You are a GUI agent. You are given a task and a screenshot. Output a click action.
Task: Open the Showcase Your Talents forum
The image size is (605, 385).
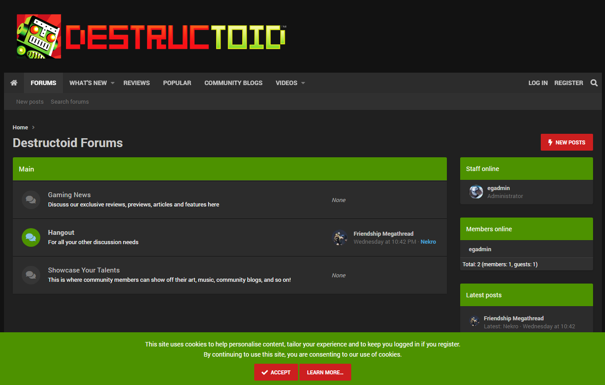84,270
